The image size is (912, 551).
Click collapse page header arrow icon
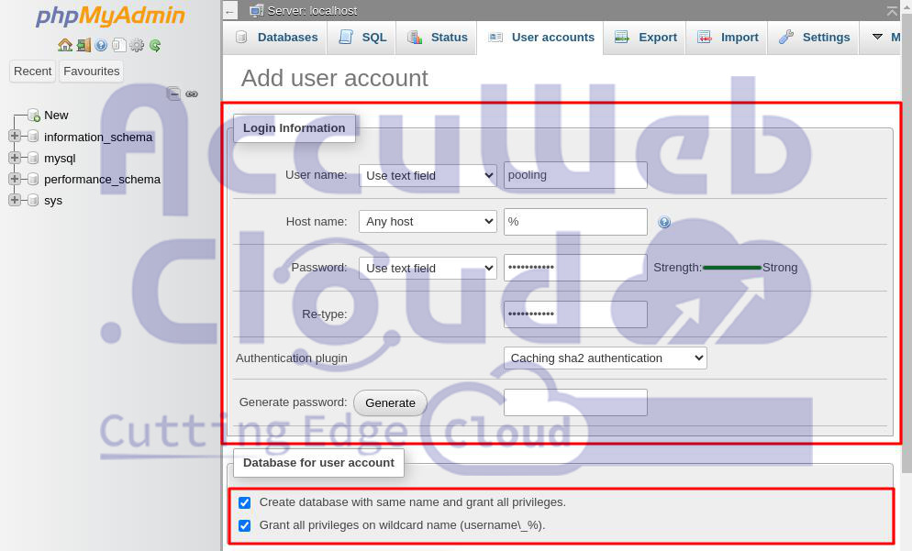click(x=892, y=10)
